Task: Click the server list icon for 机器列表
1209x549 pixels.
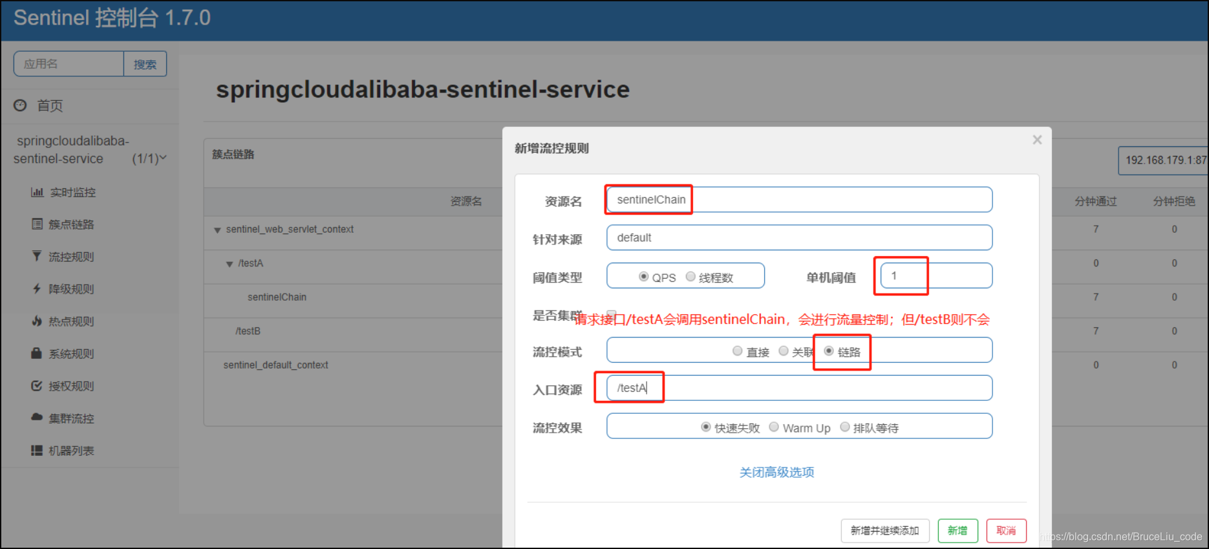Action: [37, 450]
